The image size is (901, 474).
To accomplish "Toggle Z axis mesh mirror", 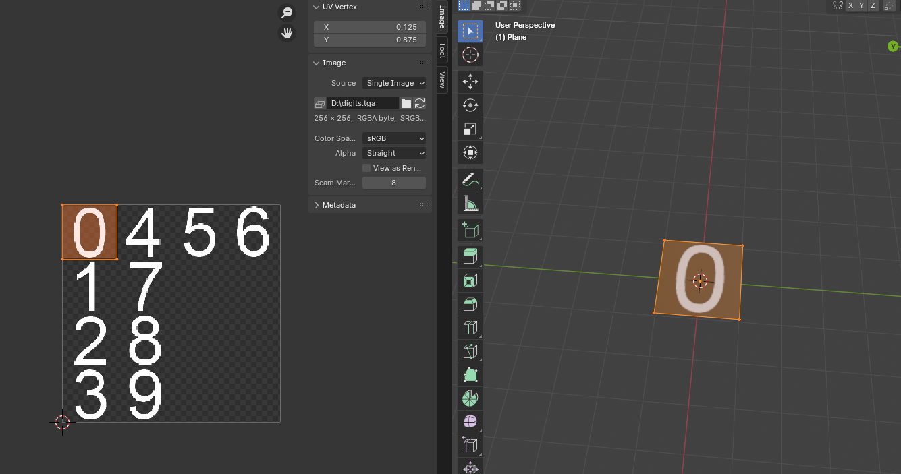I will pos(873,5).
